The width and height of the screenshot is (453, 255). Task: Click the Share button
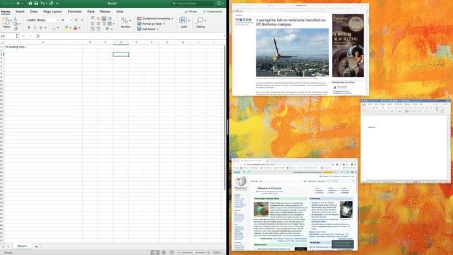coord(191,12)
